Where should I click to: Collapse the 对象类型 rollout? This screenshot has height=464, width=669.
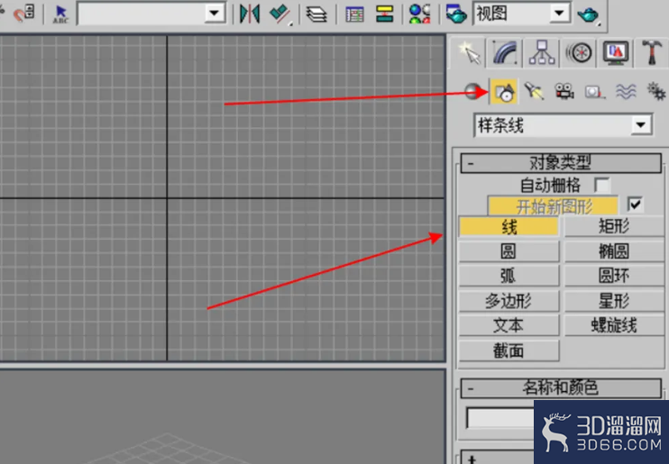click(561, 162)
